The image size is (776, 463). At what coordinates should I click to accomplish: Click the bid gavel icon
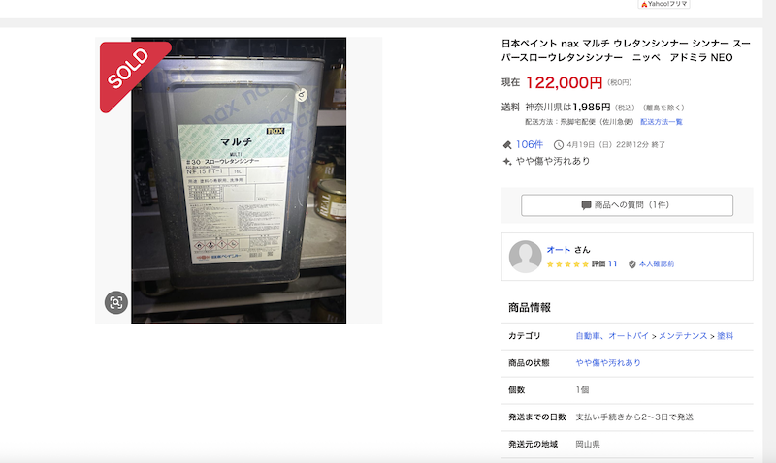click(507, 144)
